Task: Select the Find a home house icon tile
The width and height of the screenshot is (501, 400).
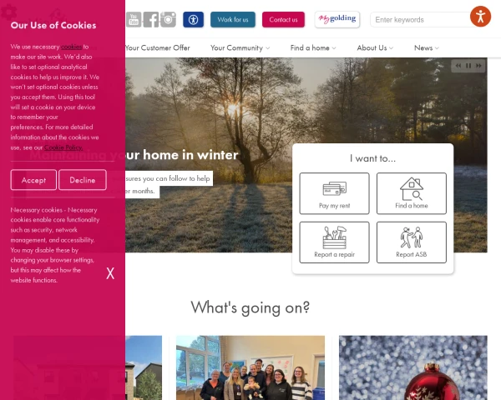Action: (x=411, y=193)
